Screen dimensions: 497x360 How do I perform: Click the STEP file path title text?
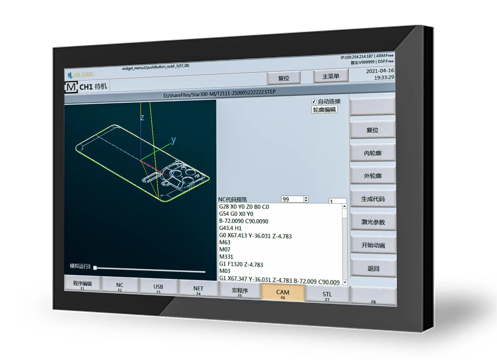pos(219,94)
